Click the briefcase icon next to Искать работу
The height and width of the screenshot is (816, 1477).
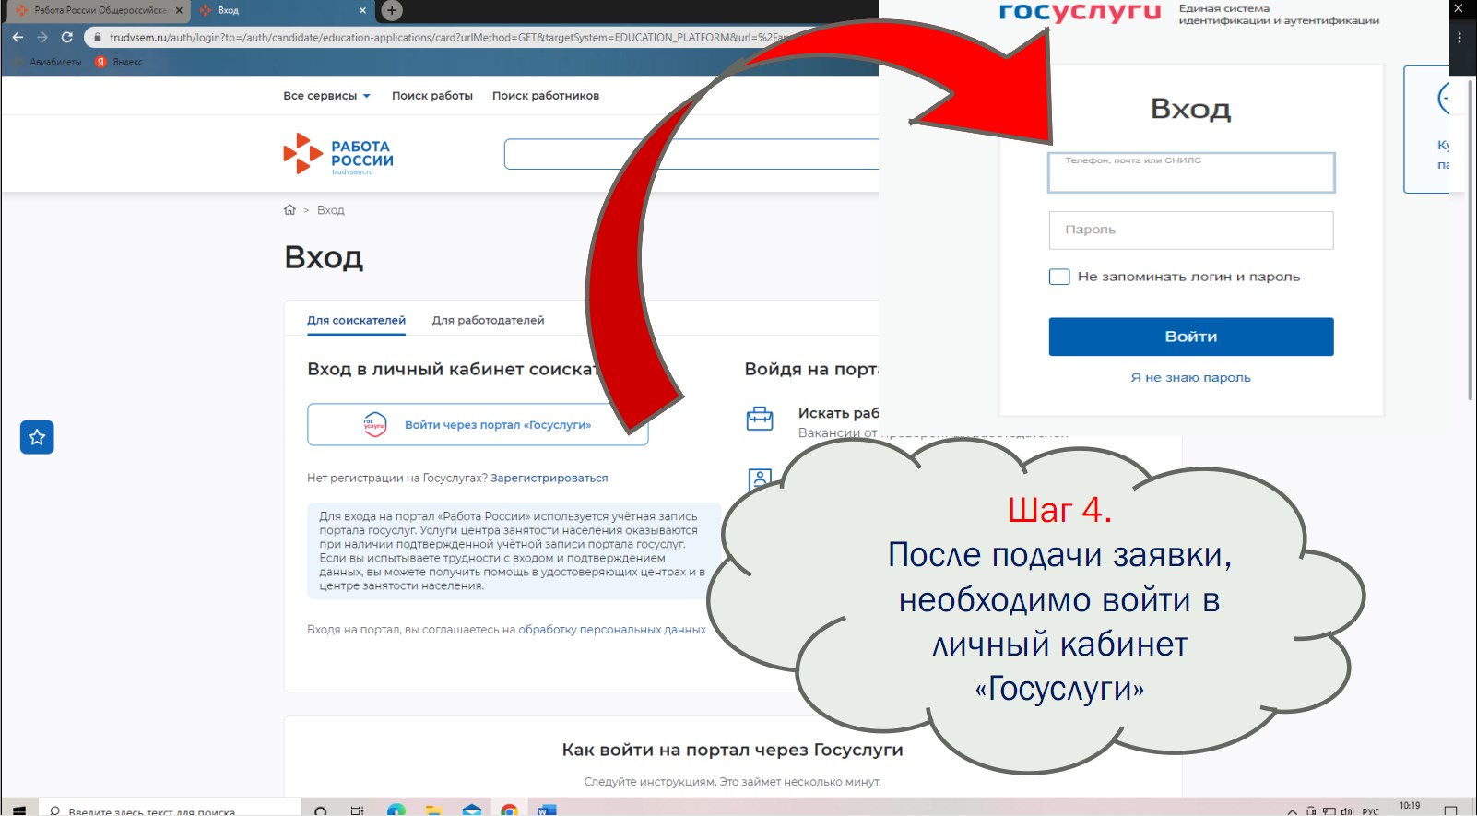pos(759,419)
